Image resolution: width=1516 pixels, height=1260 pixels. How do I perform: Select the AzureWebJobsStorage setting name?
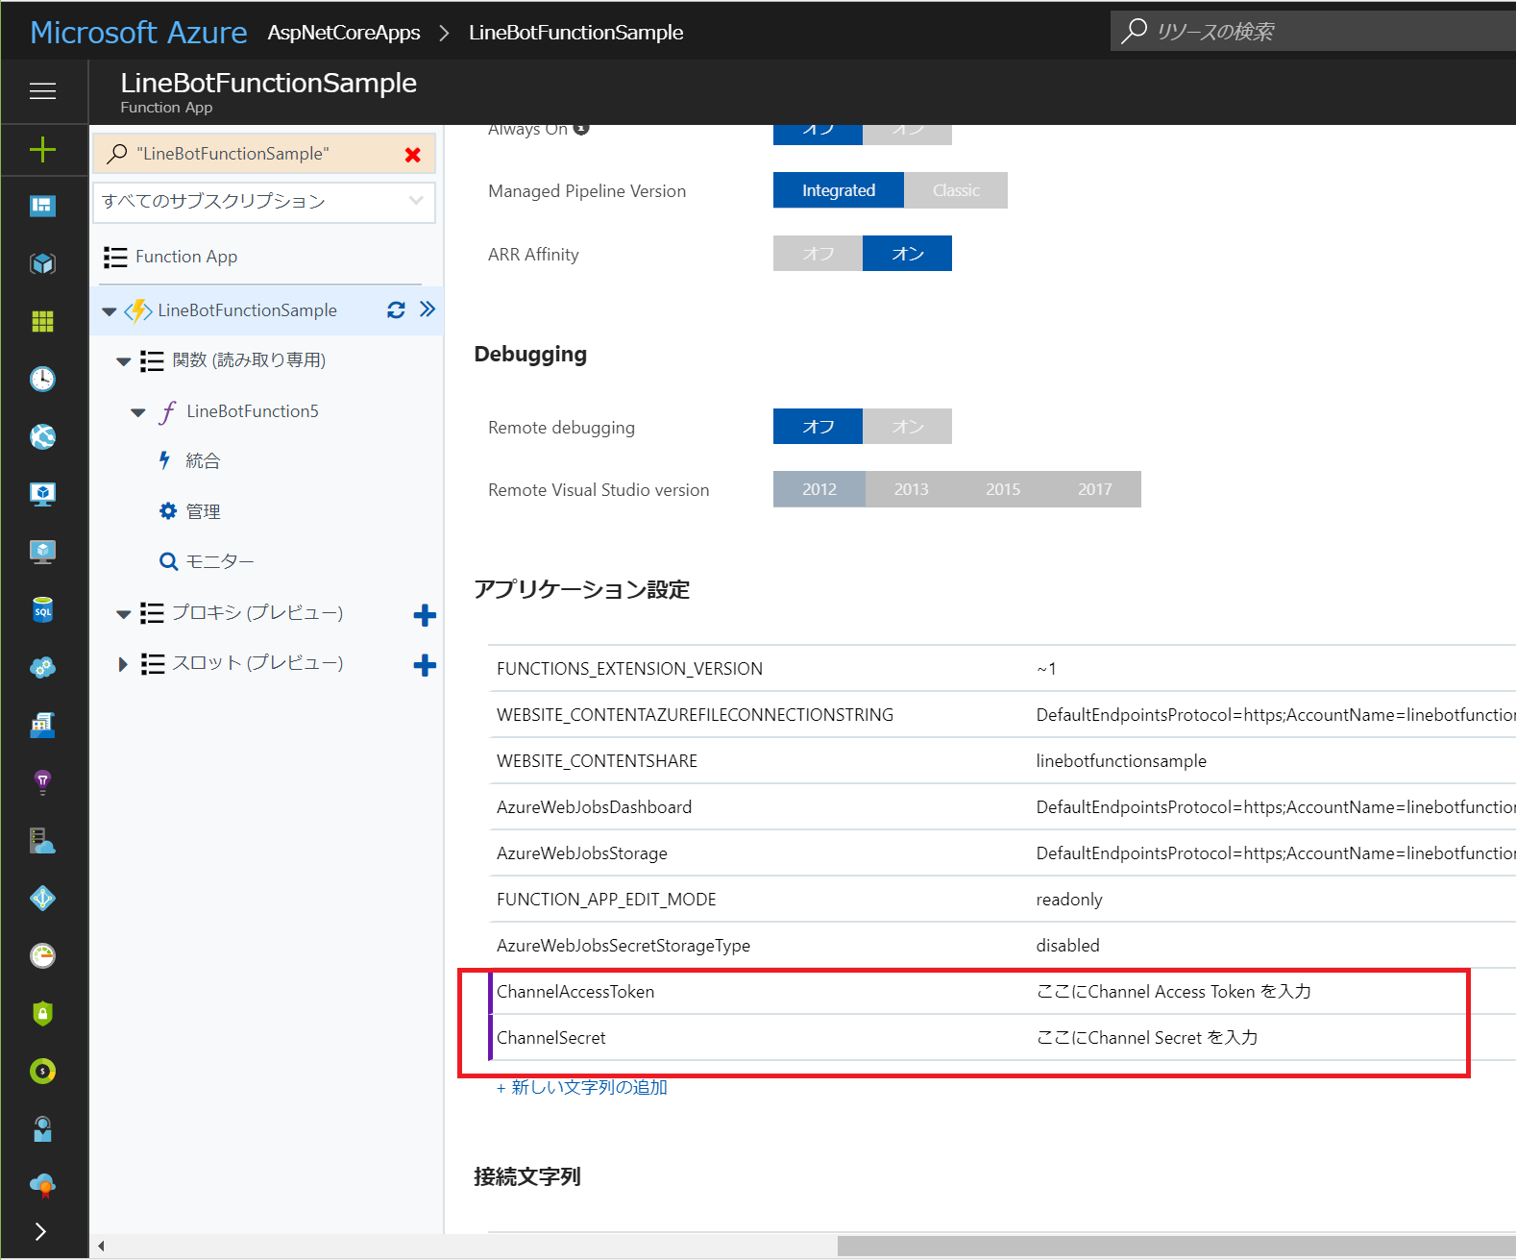(x=581, y=853)
